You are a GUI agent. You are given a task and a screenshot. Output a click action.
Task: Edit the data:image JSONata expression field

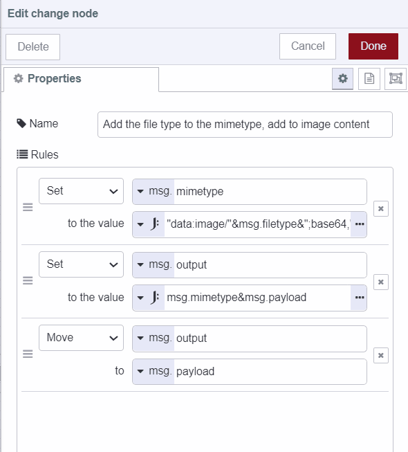(257, 224)
